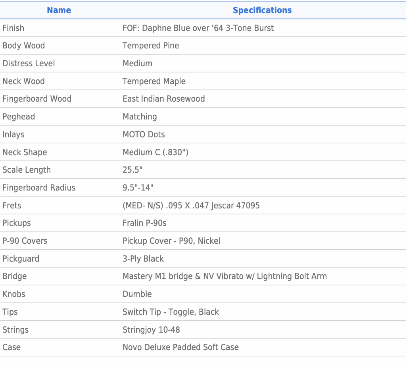Click the Specifications column header
Image resolution: width=407 pixels, height=366 pixels.
(x=262, y=10)
